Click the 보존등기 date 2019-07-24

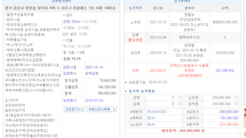(x=94, y=101)
